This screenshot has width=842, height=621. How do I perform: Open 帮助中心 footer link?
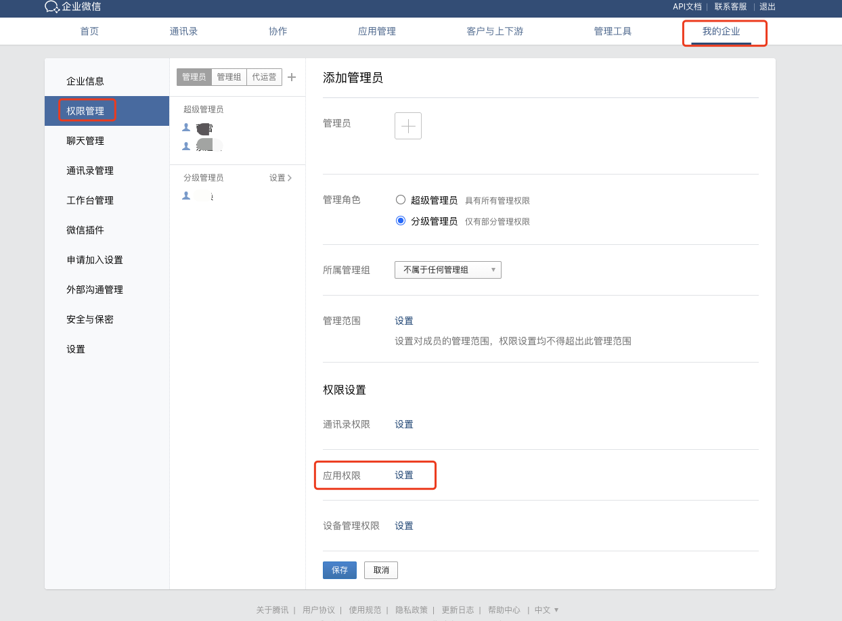coord(504,609)
